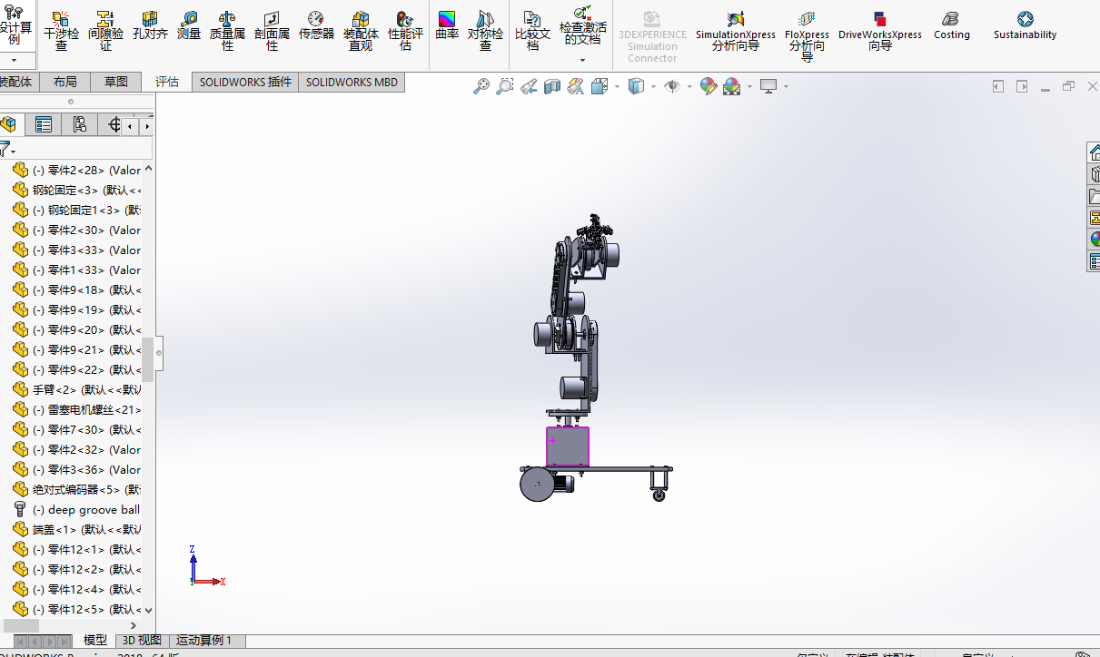1100x657 pixels.
Task: Start Hole Alignment check (孔对齐)
Action: 150,25
